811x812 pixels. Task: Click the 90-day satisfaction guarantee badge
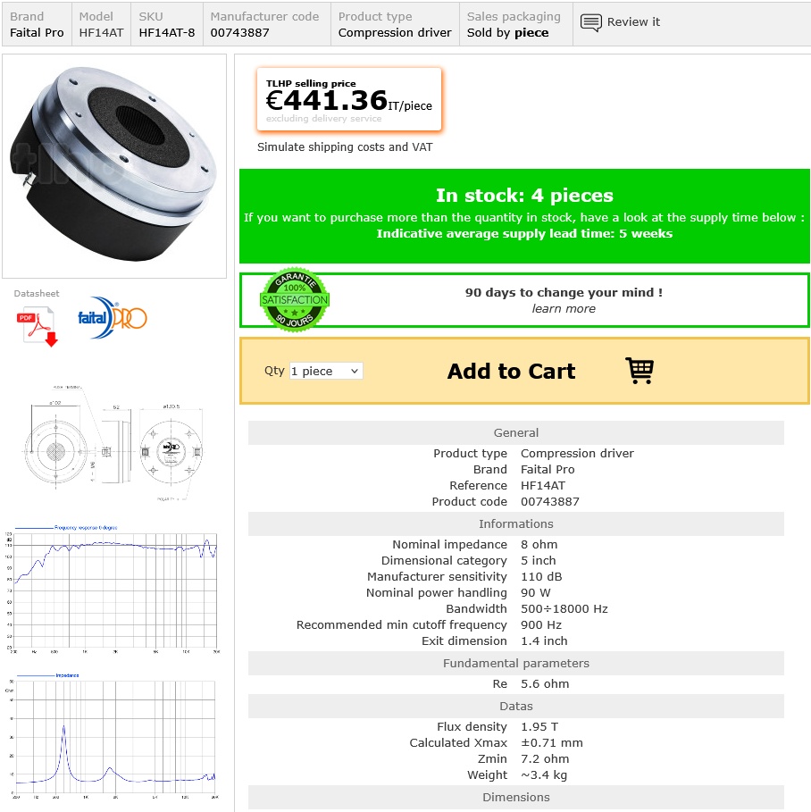tap(295, 300)
